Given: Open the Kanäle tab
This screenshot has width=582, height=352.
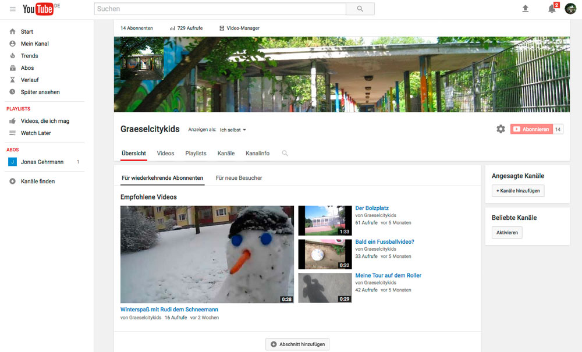Looking at the screenshot, I should click(x=226, y=153).
